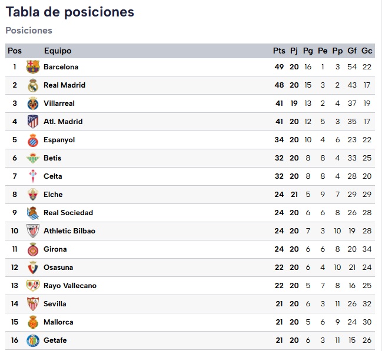The width and height of the screenshot is (382, 351).
Task: Click the Betis green crest icon
Action: tap(33, 158)
